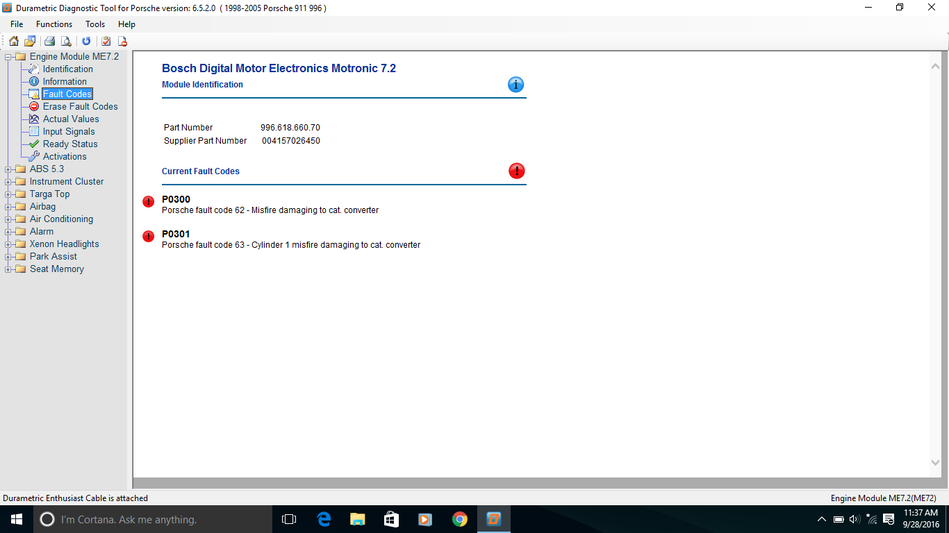Select Ready Status in the tree
The image size is (949, 533).
coord(70,144)
